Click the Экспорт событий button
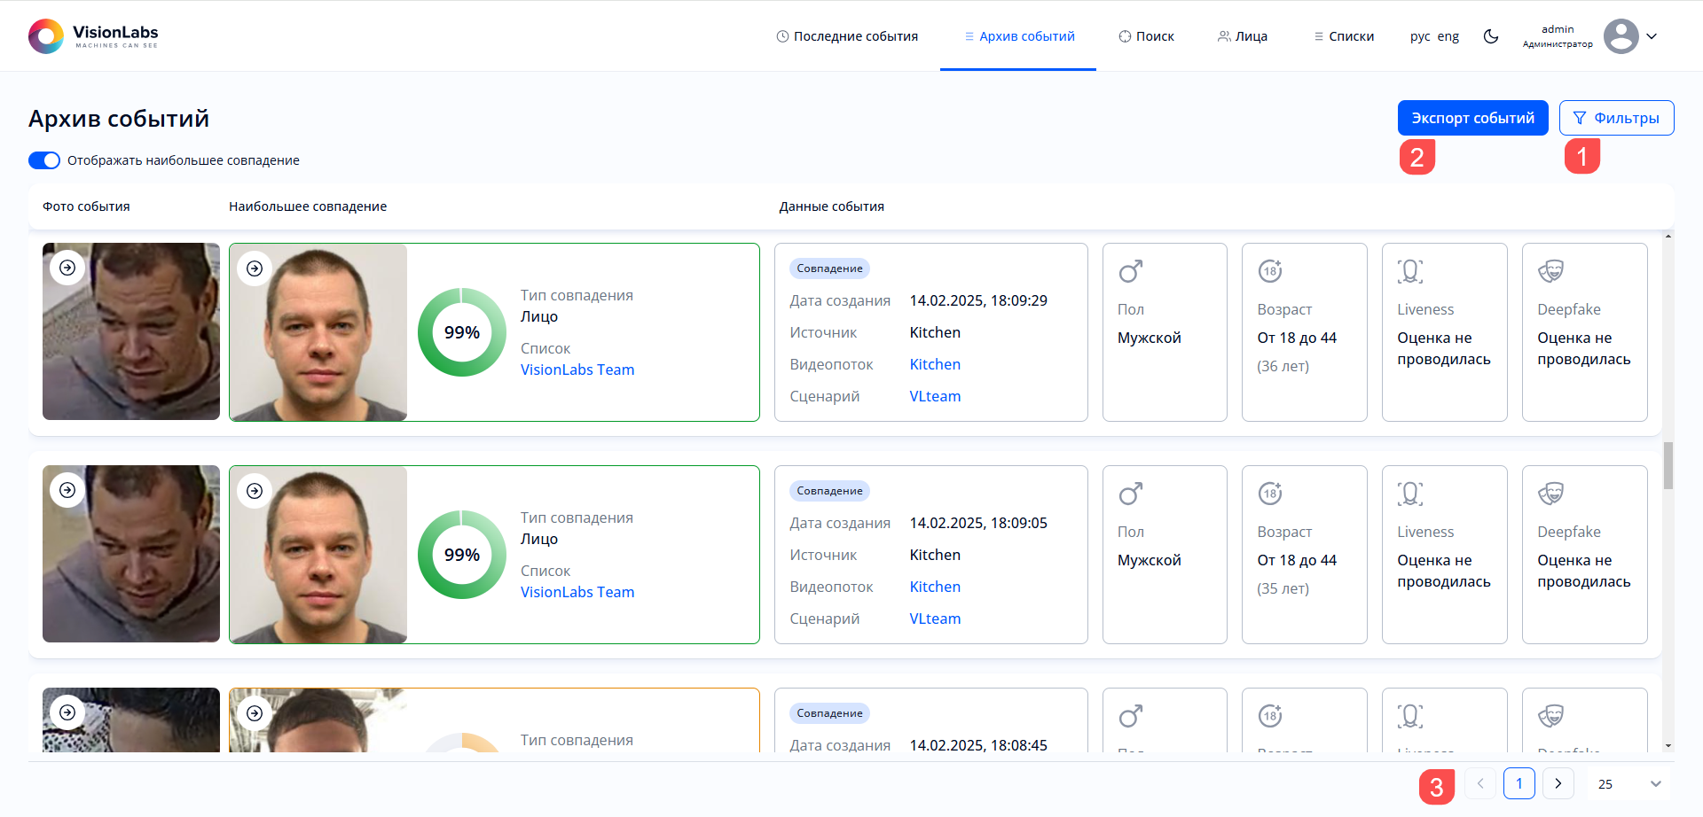The width and height of the screenshot is (1703, 817). click(1473, 118)
